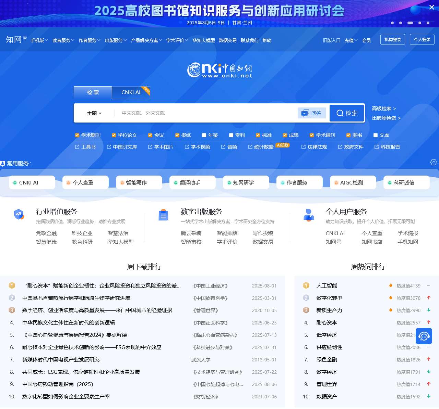This screenshot has height=409, width=439.
Task: Open 智能写作 service card
Action: (x=139, y=182)
